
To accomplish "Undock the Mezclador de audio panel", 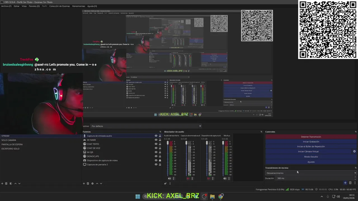I will pyautogui.click(x=261, y=132).
